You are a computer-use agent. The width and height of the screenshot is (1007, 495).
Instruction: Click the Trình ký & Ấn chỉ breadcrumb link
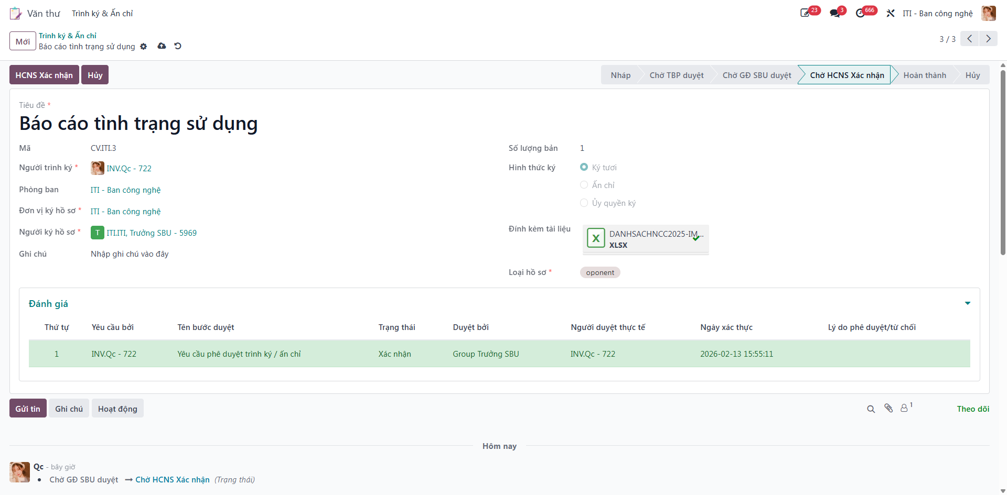click(68, 36)
